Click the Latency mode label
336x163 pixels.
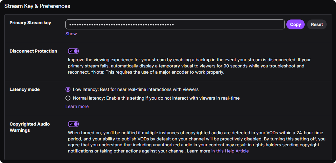25,89
